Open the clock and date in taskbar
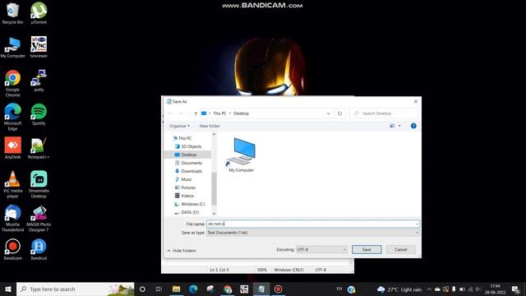Viewport: 526px width, 296px height. point(495,289)
